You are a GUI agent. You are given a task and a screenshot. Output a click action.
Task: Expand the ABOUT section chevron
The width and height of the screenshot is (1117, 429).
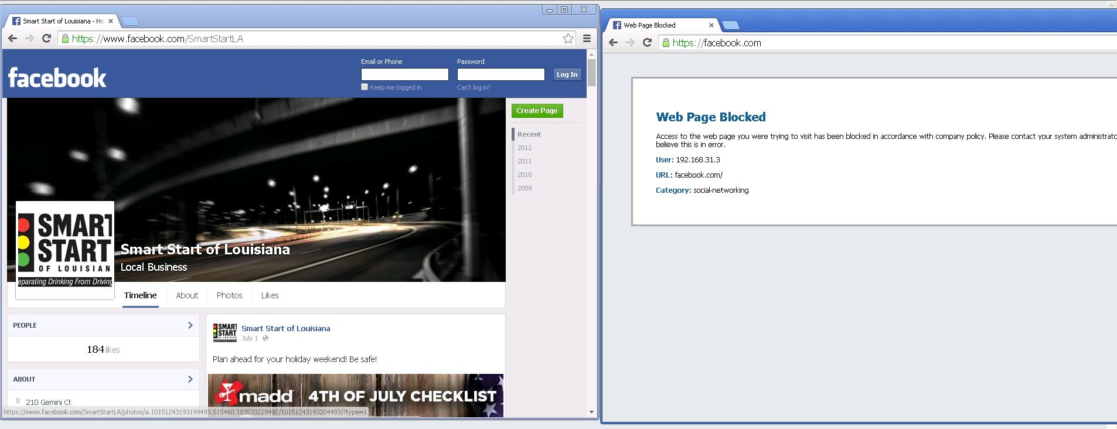pos(190,379)
